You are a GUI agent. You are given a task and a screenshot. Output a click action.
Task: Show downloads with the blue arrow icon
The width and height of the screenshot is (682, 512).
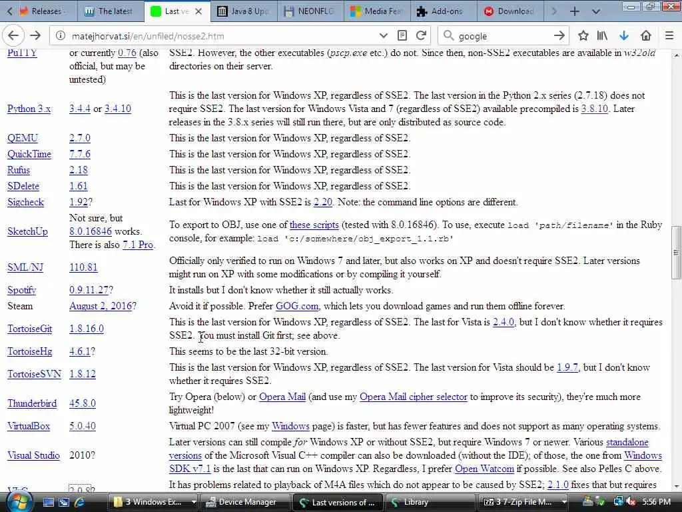click(624, 36)
